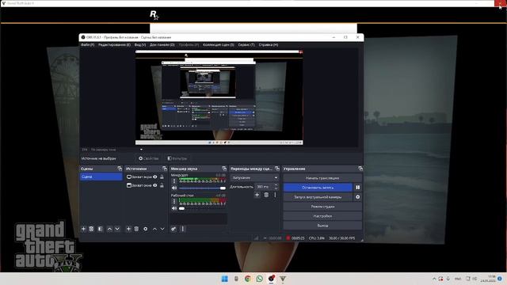Open WhatsApp from the taskbar

[x=259, y=279]
